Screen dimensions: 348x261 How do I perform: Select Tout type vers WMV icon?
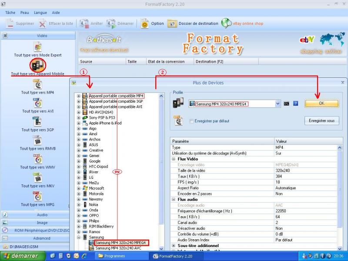pos(38,159)
